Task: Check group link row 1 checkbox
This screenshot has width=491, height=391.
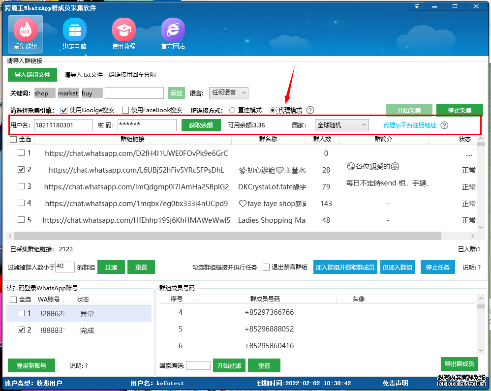Action: pyautogui.click(x=21, y=153)
